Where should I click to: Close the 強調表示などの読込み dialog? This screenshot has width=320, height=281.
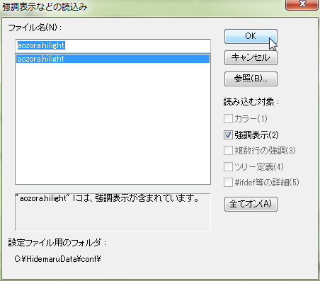coord(302,4)
